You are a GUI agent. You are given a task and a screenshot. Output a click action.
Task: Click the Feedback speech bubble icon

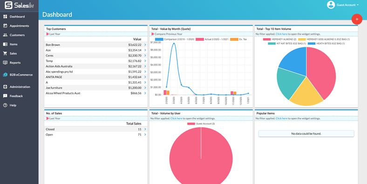[x=5, y=96]
